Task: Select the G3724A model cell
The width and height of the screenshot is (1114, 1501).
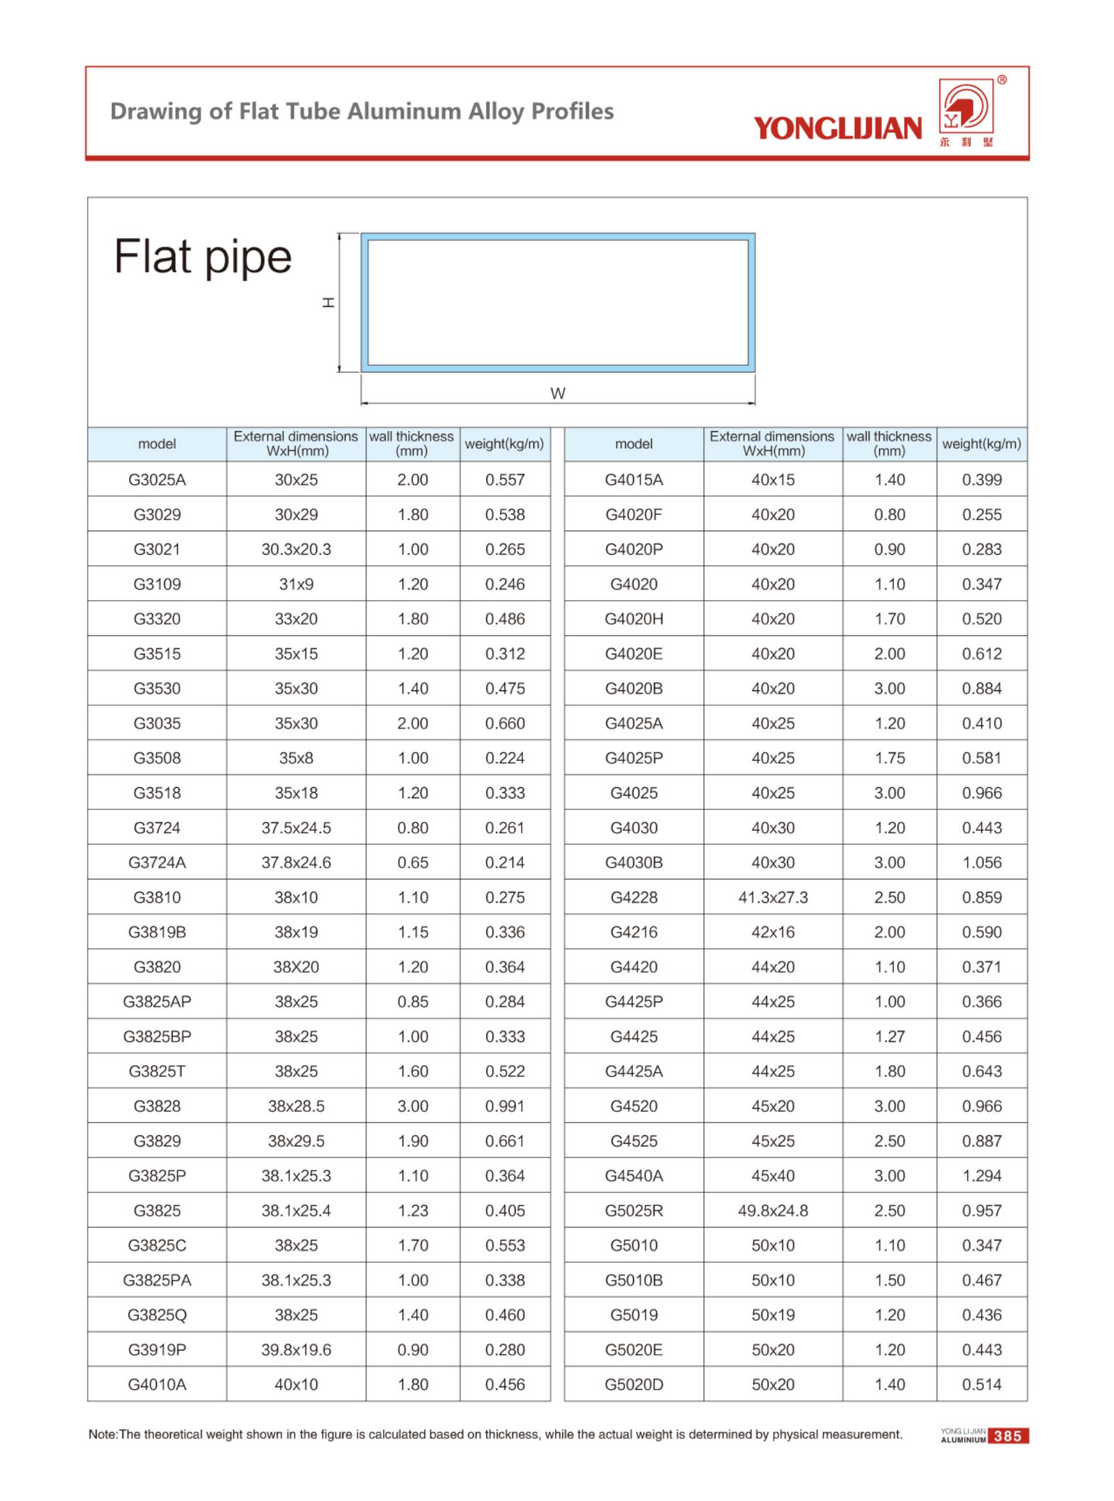Action: click(x=157, y=863)
